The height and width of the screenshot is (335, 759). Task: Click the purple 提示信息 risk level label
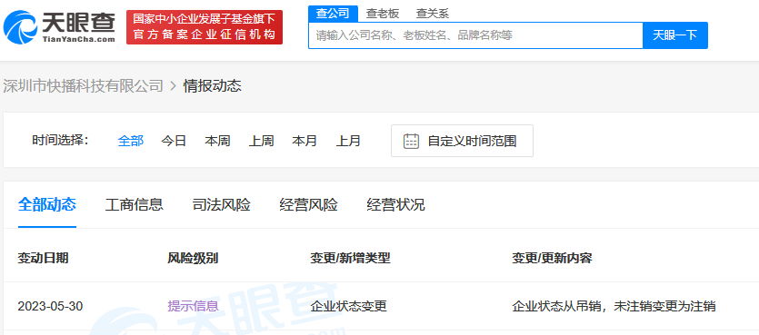click(193, 306)
